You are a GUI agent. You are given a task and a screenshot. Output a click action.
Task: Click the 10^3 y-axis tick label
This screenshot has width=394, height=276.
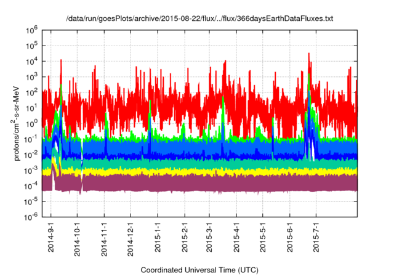point(31,77)
